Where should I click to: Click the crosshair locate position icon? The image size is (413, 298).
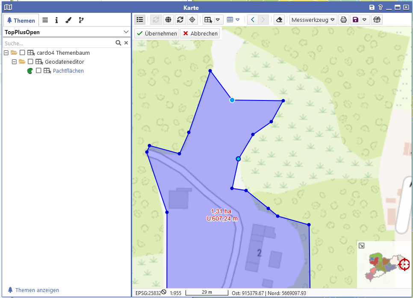[192, 20]
